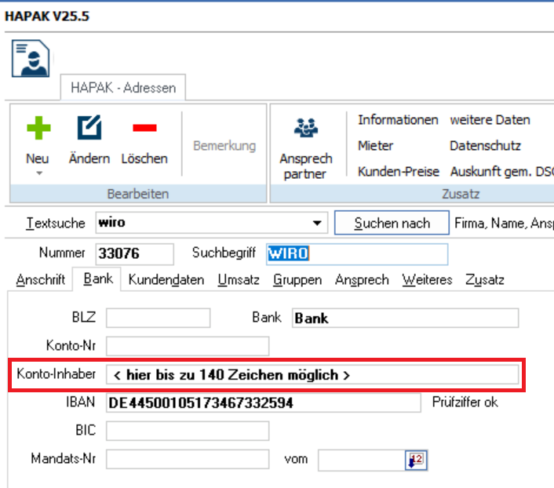The image size is (554, 488).
Task: Open the Kundendaten tab
Action: 166,279
